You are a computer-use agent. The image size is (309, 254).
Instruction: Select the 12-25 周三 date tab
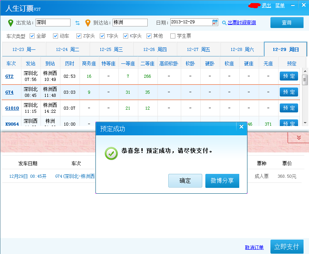(111, 49)
